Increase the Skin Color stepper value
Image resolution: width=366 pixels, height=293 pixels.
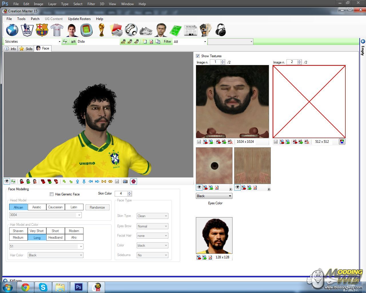(130, 192)
